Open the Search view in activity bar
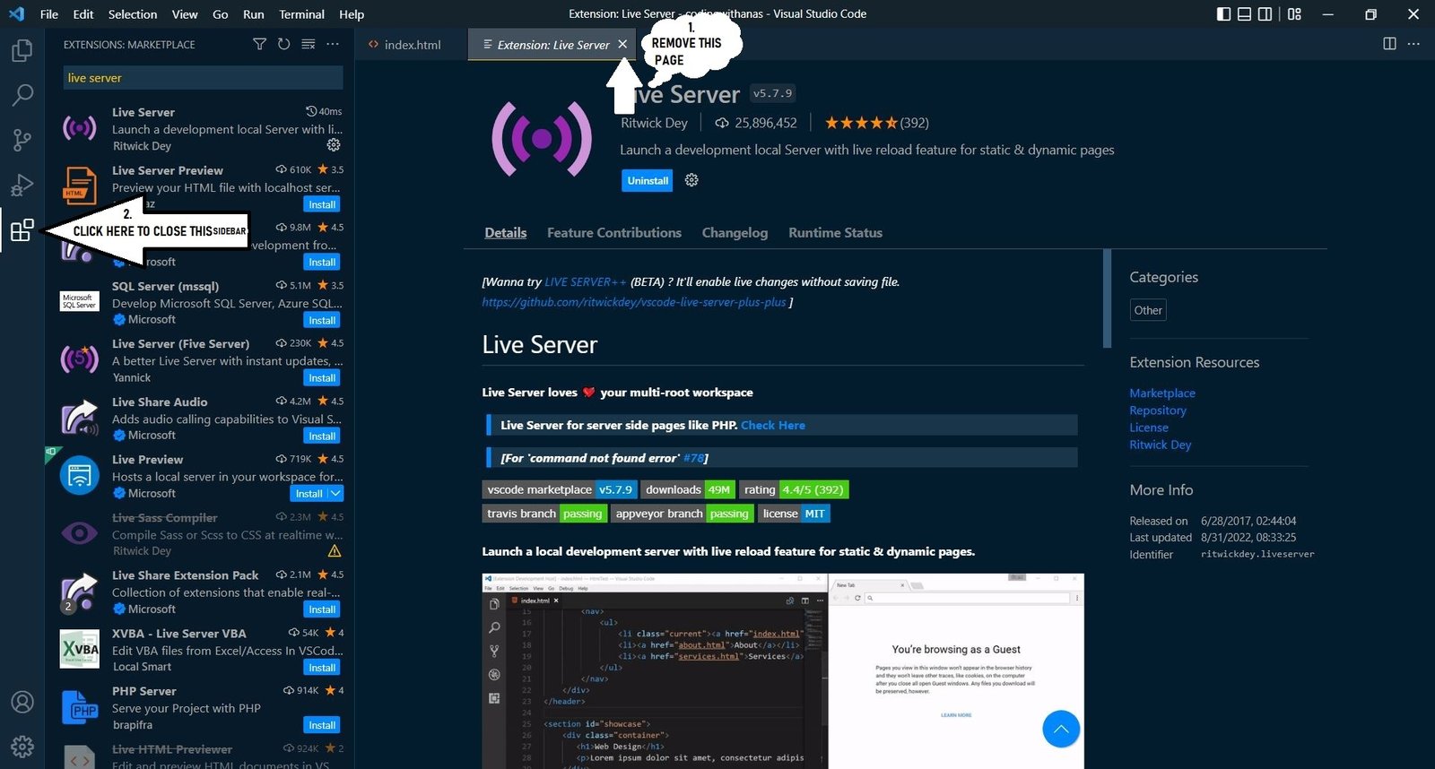The image size is (1435, 769). click(22, 94)
